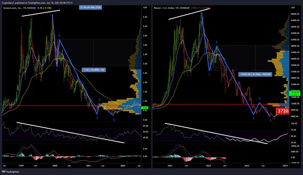Click wave label 2 on the Bitcoin chart
This screenshot has height=175, width=303.
[217, 42]
